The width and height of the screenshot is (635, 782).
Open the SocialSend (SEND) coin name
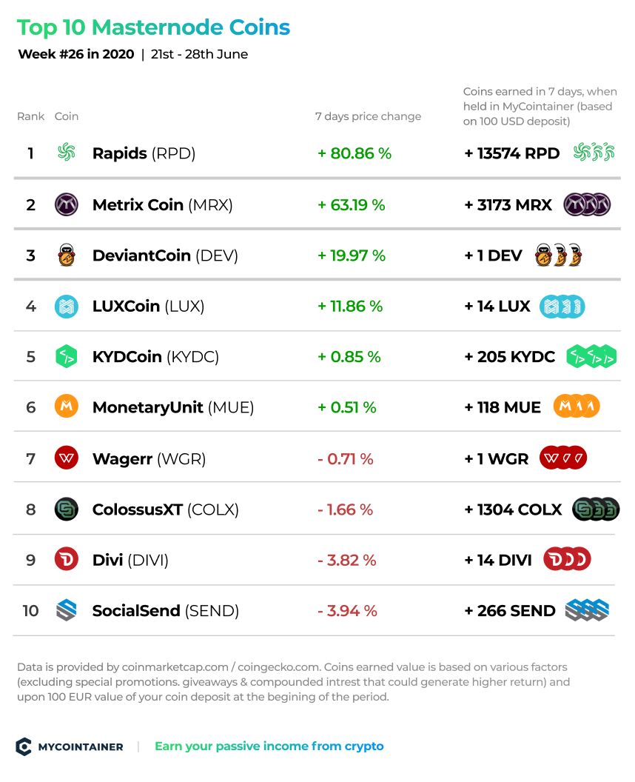pyautogui.click(x=166, y=610)
